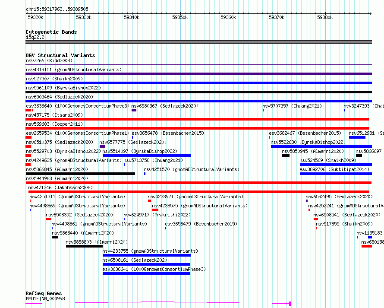Viewport: 384px width, 308px height.
Task: Click the nsv5858803 (Almarri2020) label
Action: (97, 242)
